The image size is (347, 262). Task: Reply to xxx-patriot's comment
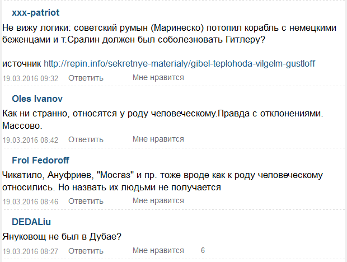[x=86, y=78]
